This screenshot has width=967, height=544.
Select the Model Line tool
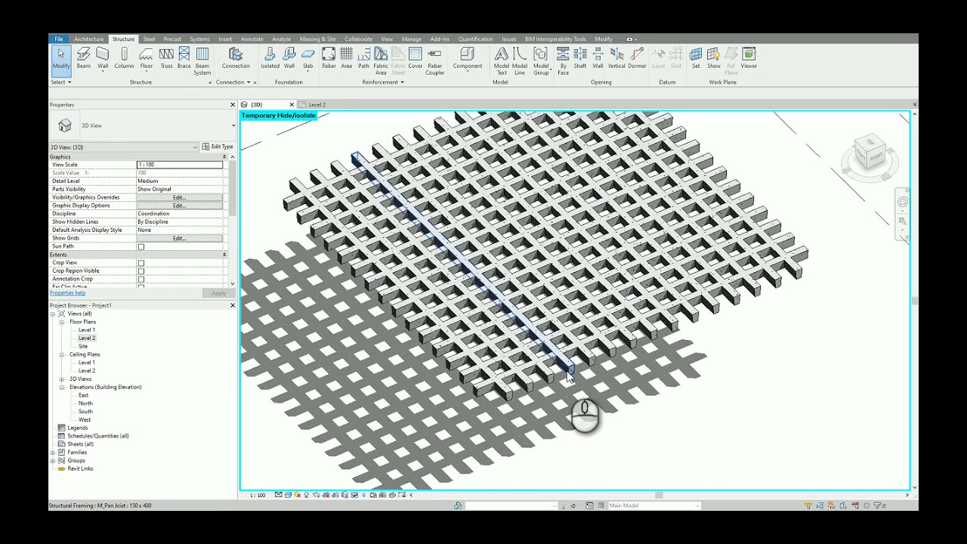[520, 61]
